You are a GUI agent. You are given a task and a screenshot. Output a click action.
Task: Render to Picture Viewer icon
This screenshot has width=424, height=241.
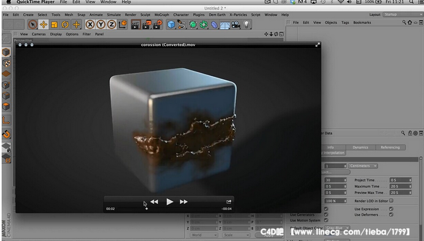point(146,25)
